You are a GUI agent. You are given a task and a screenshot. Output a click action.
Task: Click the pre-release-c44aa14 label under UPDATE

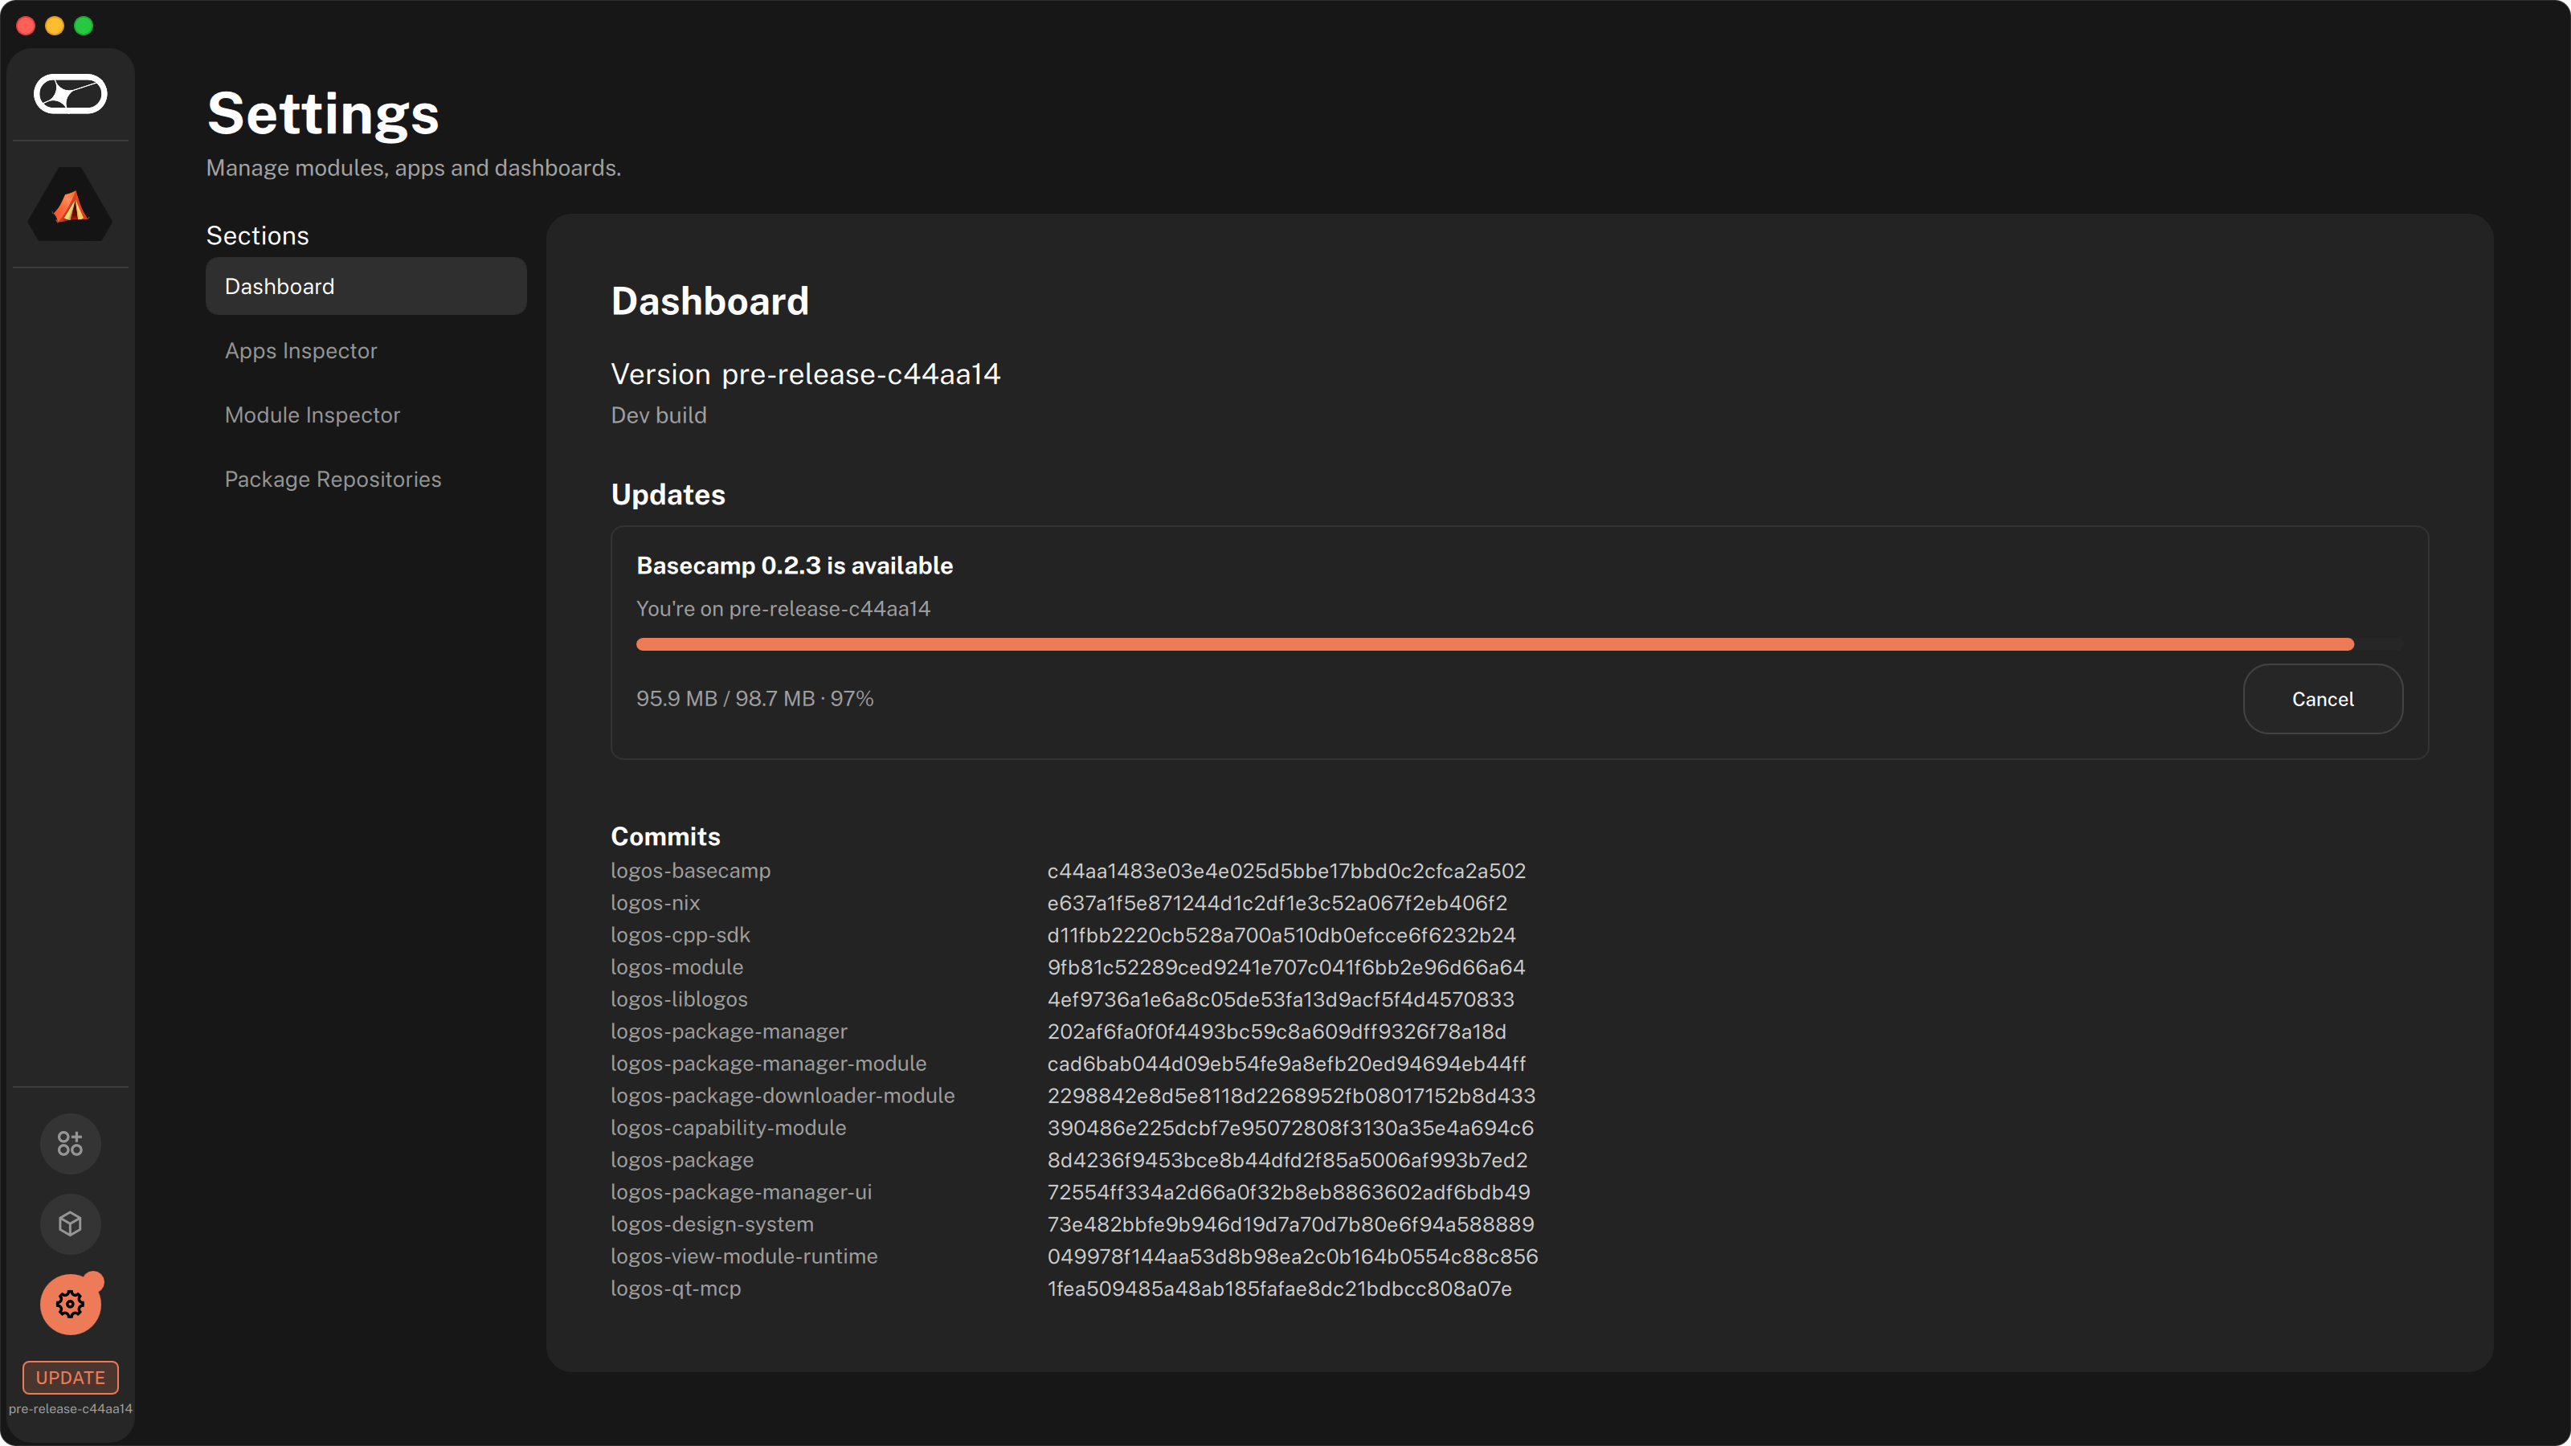pyautogui.click(x=70, y=1409)
